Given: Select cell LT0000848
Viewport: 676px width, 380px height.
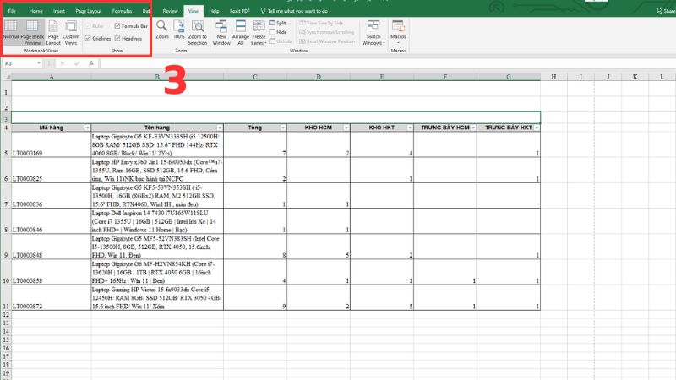Looking at the screenshot, I should [52, 247].
